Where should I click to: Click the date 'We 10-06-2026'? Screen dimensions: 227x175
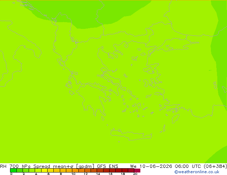point(151,166)
